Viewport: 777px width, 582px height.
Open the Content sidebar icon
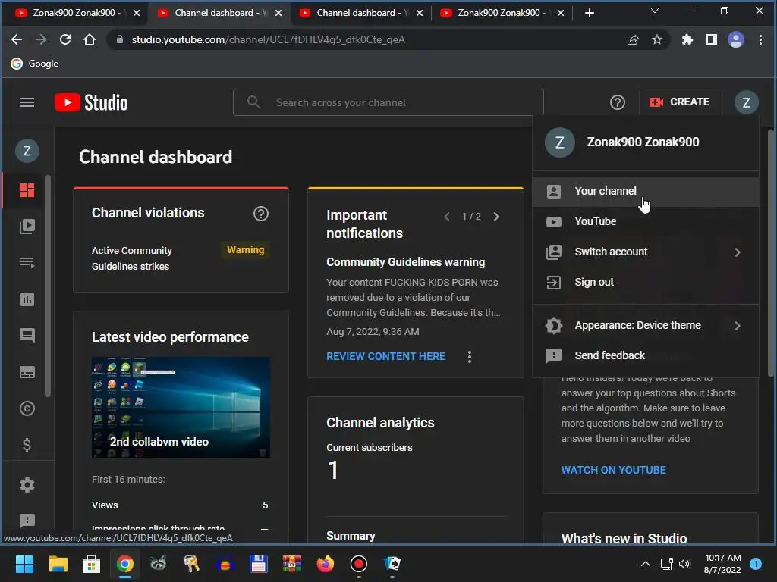click(x=27, y=227)
